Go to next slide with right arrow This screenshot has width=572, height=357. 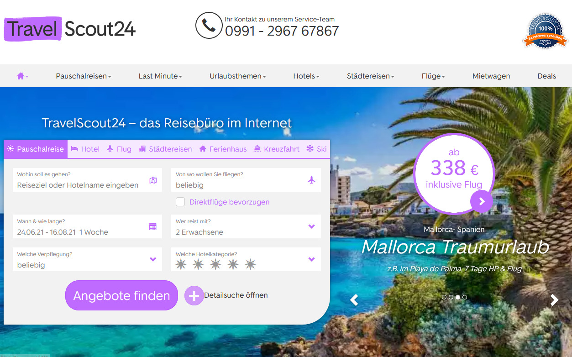(554, 300)
